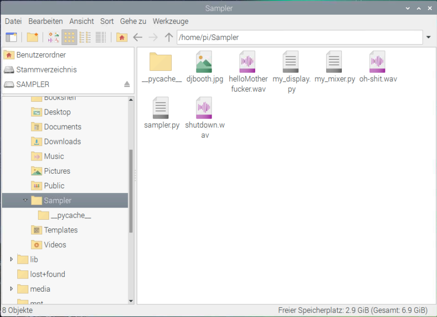437x317 pixels.
Task: Click tree scrollbar down arrow
Action: 131,301
